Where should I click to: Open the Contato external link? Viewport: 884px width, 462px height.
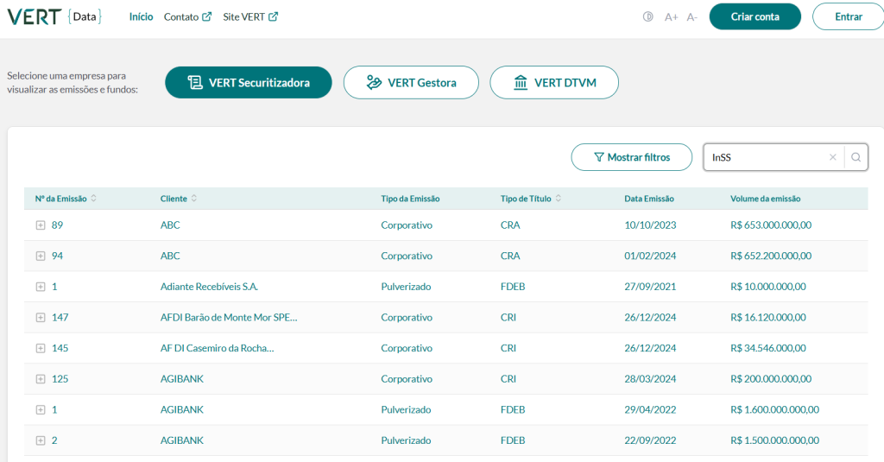(187, 16)
